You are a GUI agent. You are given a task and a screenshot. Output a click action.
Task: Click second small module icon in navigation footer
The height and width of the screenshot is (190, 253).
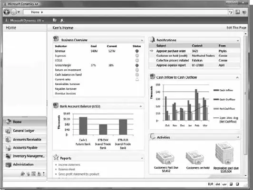pyautogui.click(x=28, y=174)
